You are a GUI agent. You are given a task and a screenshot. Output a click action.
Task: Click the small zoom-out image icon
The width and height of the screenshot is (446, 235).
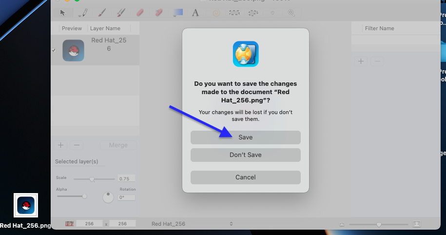(x=342, y=224)
